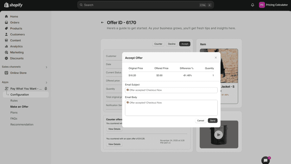Click the Discounts badge icon

pyautogui.click(x=6, y=58)
